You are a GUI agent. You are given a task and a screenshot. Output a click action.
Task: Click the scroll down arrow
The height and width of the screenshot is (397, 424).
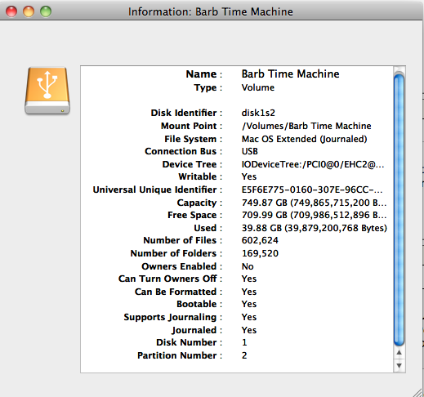(x=399, y=365)
